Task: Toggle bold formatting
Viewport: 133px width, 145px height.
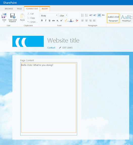Action: click(42, 20)
